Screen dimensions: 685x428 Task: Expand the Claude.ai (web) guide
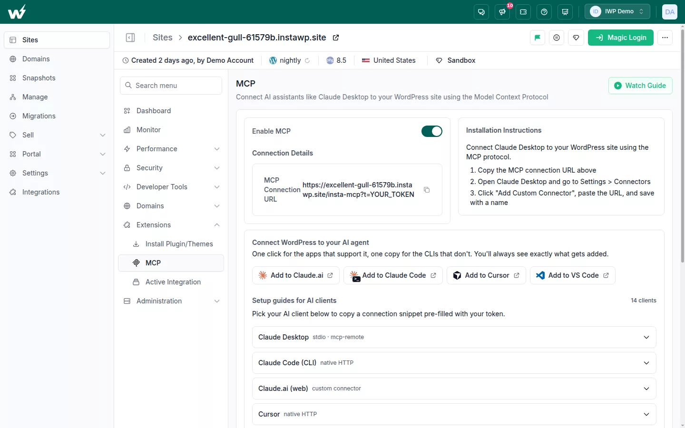click(454, 389)
